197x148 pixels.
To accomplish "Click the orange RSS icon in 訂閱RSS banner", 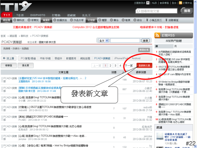I will pyautogui.click(x=157, y=36).
